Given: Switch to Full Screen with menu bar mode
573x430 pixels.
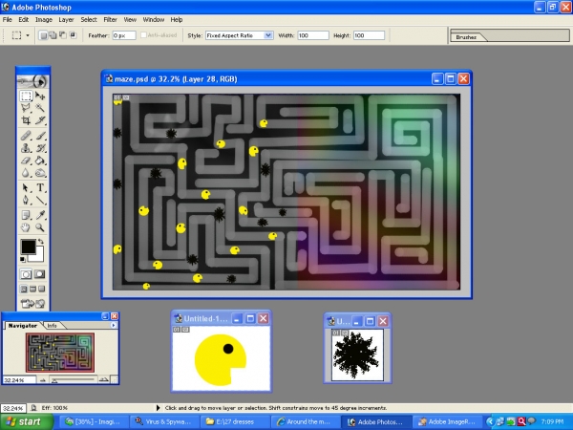Looking at the screenshot, I should click(x=32, y=289).
